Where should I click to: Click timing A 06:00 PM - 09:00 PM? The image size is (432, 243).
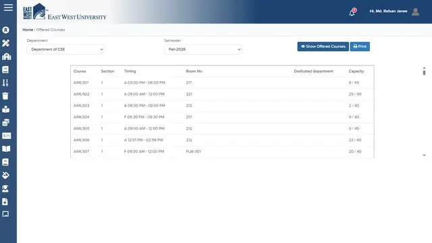(x=144, y=105)
